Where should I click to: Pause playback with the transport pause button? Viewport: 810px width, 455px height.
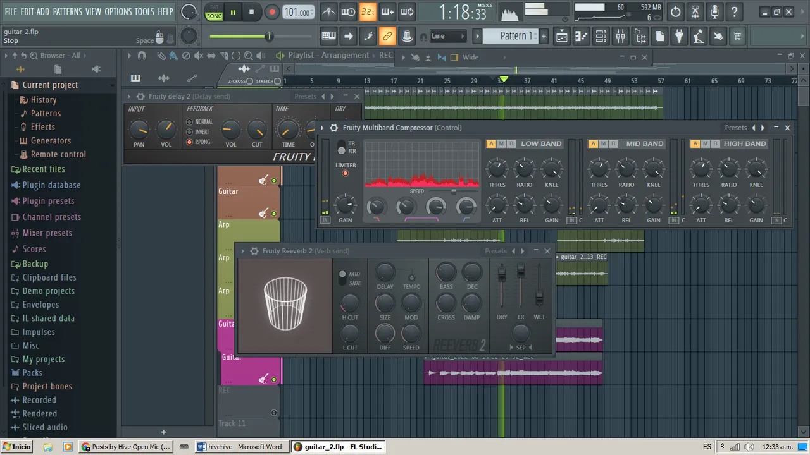[x=233, y=12]
